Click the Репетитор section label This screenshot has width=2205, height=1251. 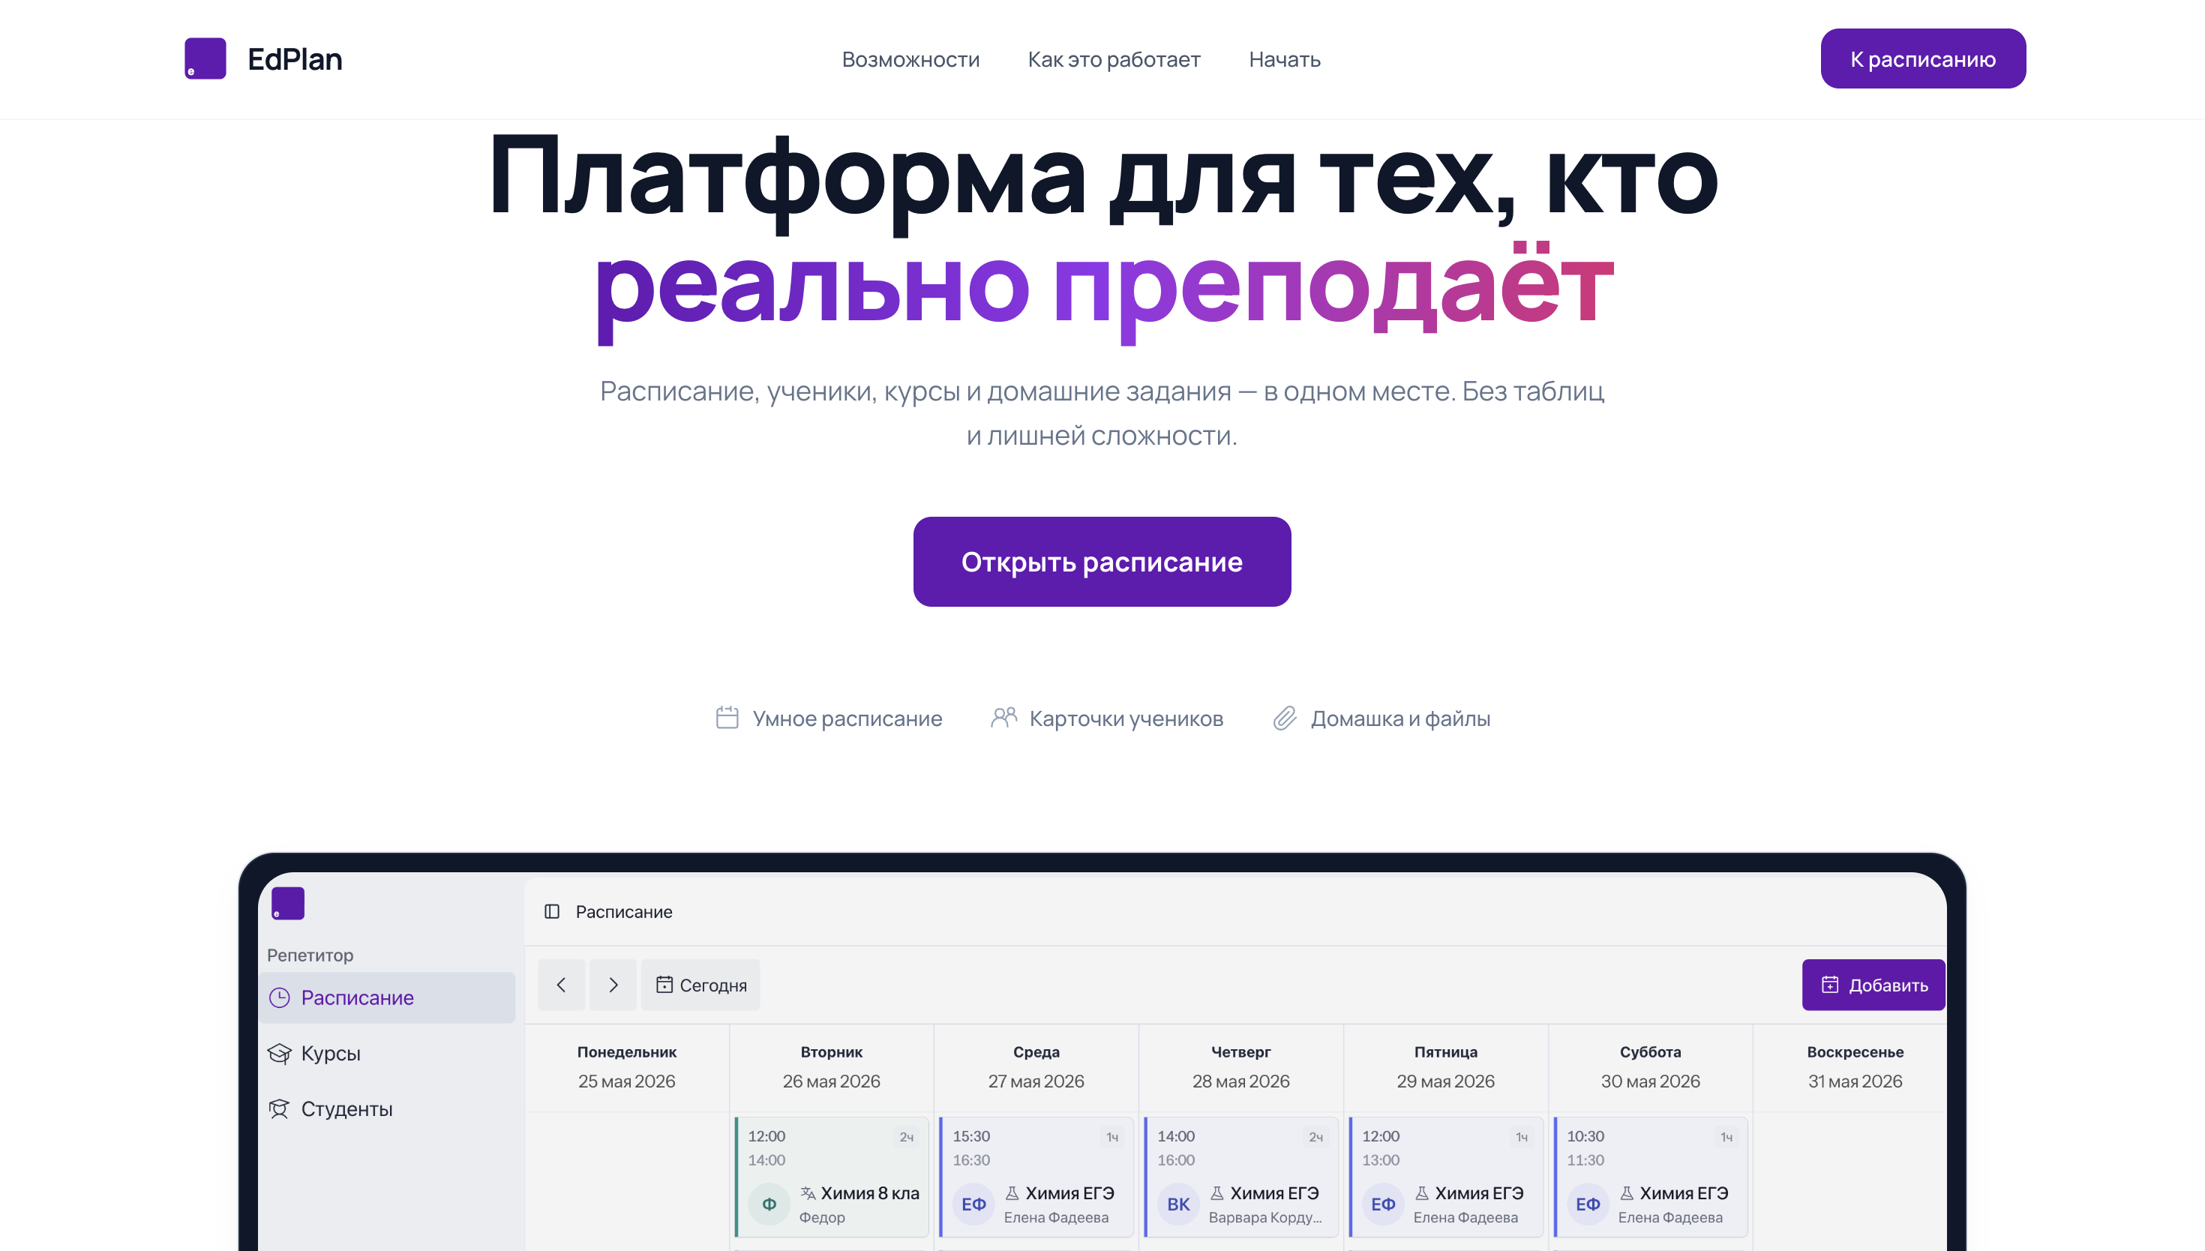(310, 955)
